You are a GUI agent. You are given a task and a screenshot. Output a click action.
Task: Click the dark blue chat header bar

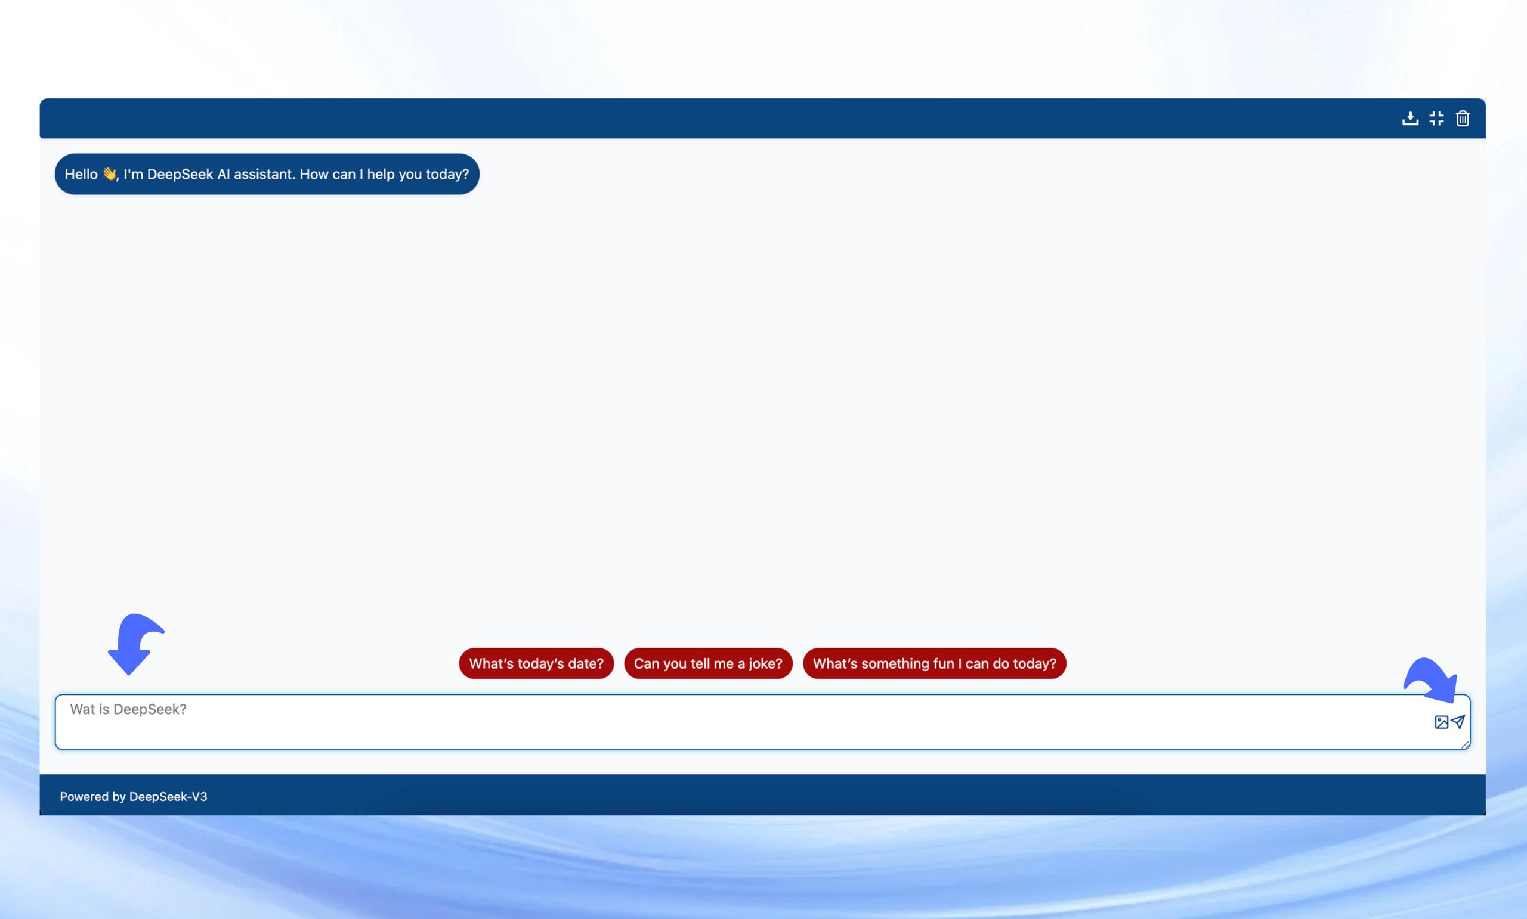[682, 118]
